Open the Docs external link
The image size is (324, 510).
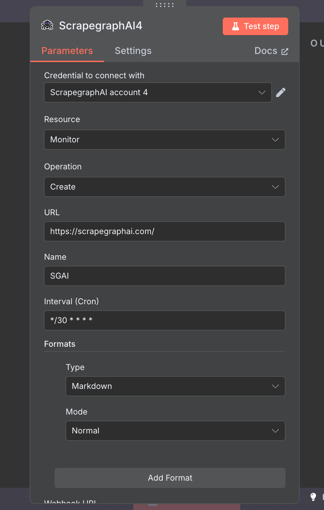tap(271, 51)
